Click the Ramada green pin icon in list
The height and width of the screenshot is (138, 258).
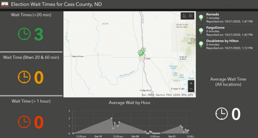(x=201, y=18)
